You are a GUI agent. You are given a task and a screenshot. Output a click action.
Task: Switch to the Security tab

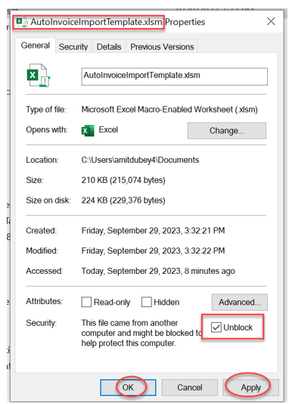73,47
